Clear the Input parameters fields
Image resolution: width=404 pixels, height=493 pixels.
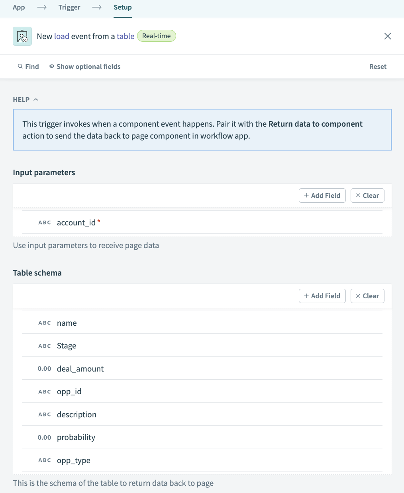pyautogui.click(x=367, y=196)
